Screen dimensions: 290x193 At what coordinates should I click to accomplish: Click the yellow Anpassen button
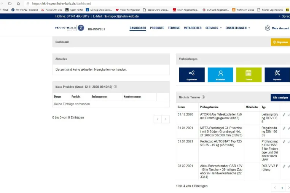280,42
